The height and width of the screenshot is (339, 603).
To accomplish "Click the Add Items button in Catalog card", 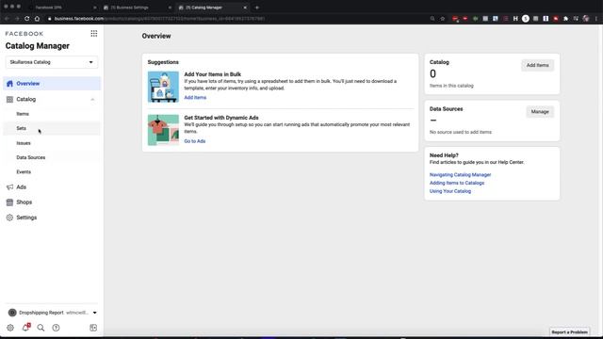I will coord(537,65).
